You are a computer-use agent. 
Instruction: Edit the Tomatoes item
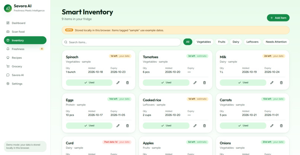(195, 83)
